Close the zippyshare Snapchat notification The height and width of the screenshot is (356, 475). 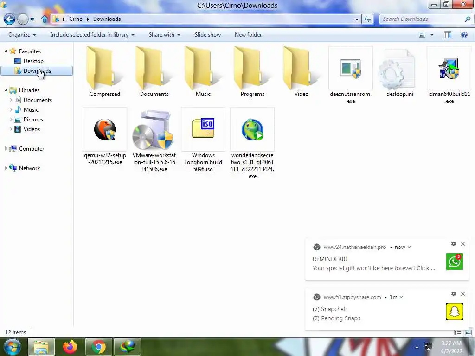tap(463, 294)
